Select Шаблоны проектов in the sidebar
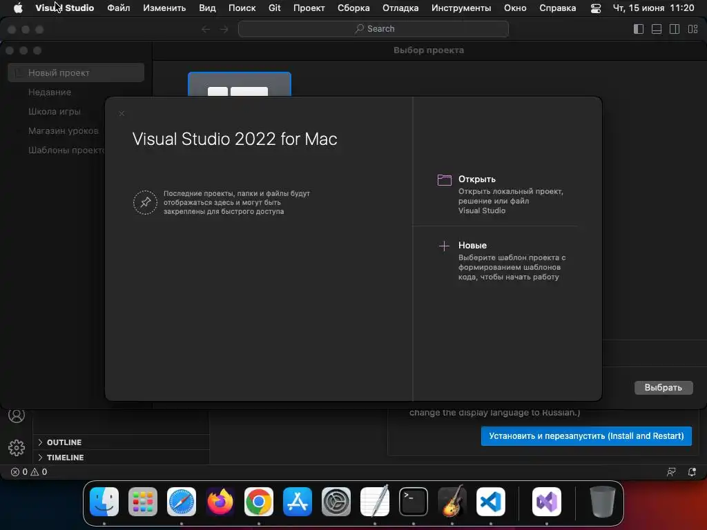Image resolution: width=707 pixels, height=530 pixels. click(66, 150)
